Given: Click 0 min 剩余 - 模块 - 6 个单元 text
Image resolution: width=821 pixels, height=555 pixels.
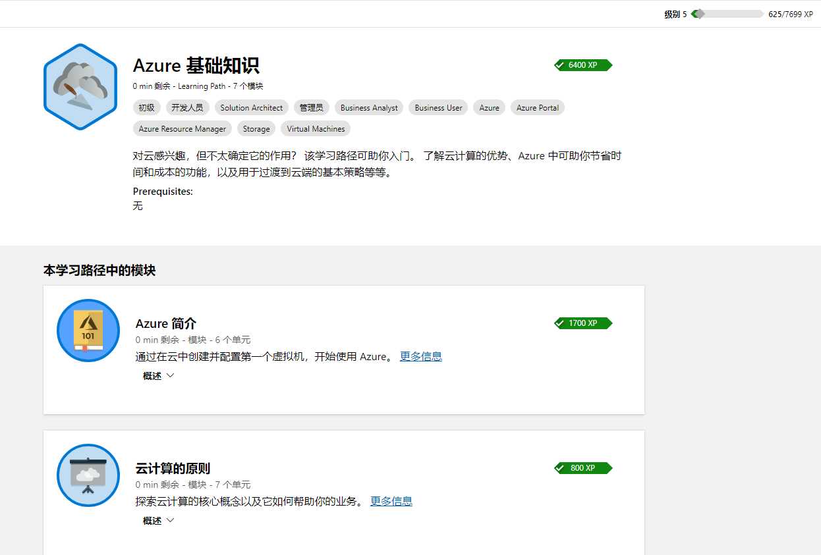Looking at the screenshot, I should 193,340.
